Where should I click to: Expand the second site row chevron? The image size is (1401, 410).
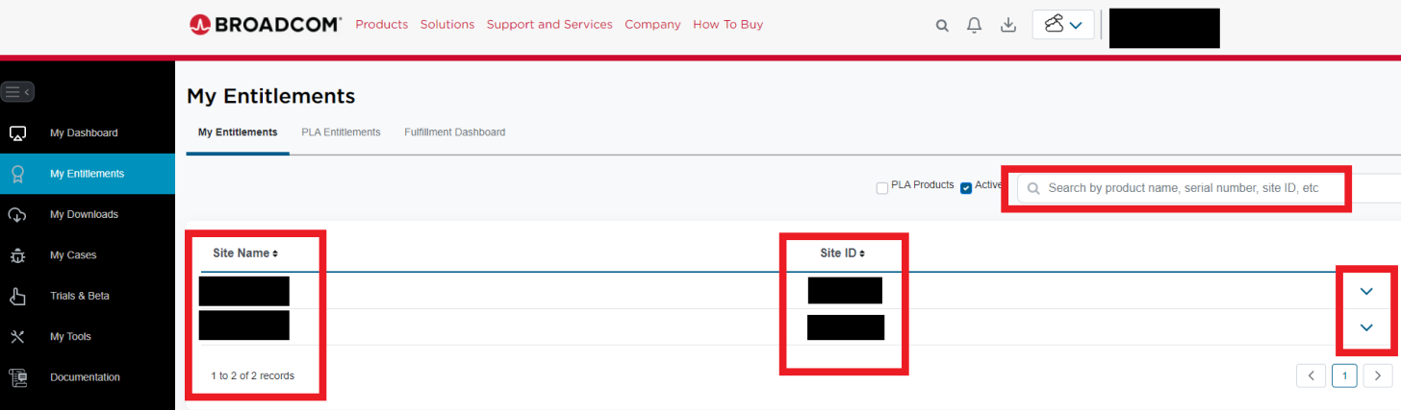(x=1366, y=327)
